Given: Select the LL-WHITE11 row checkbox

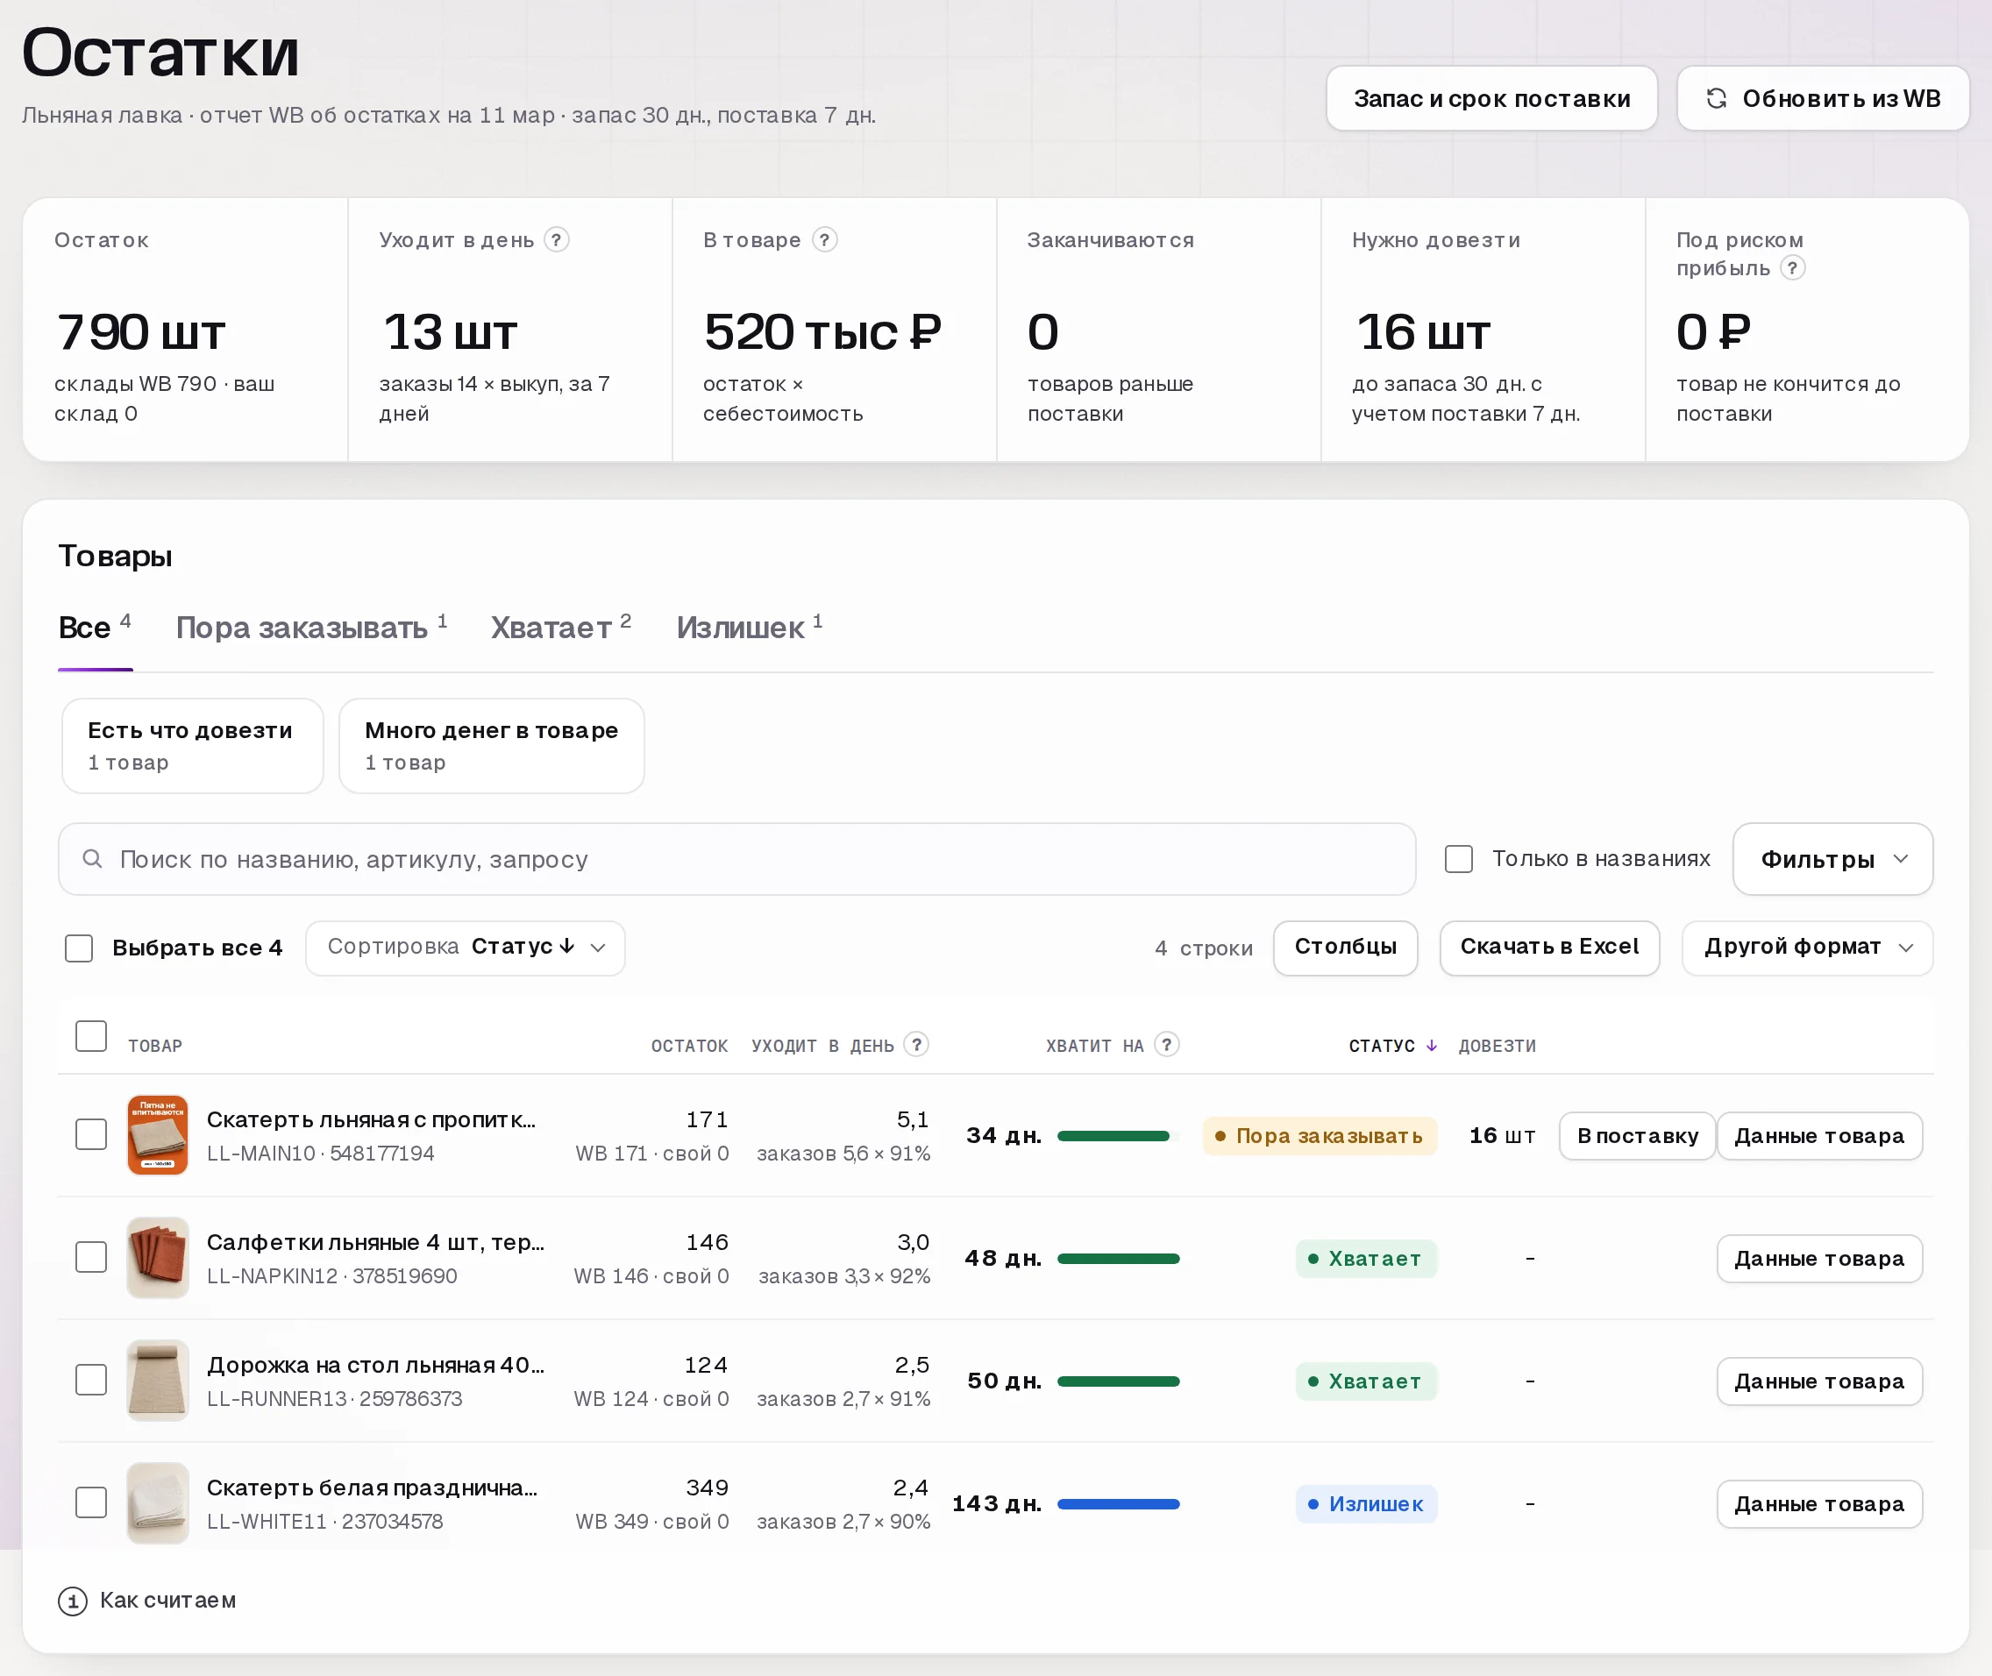Looking at the screenshot, I should click(x=91, y=1502).
